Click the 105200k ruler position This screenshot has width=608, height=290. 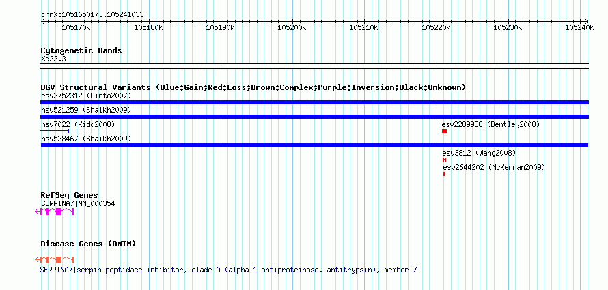[292, 27]
